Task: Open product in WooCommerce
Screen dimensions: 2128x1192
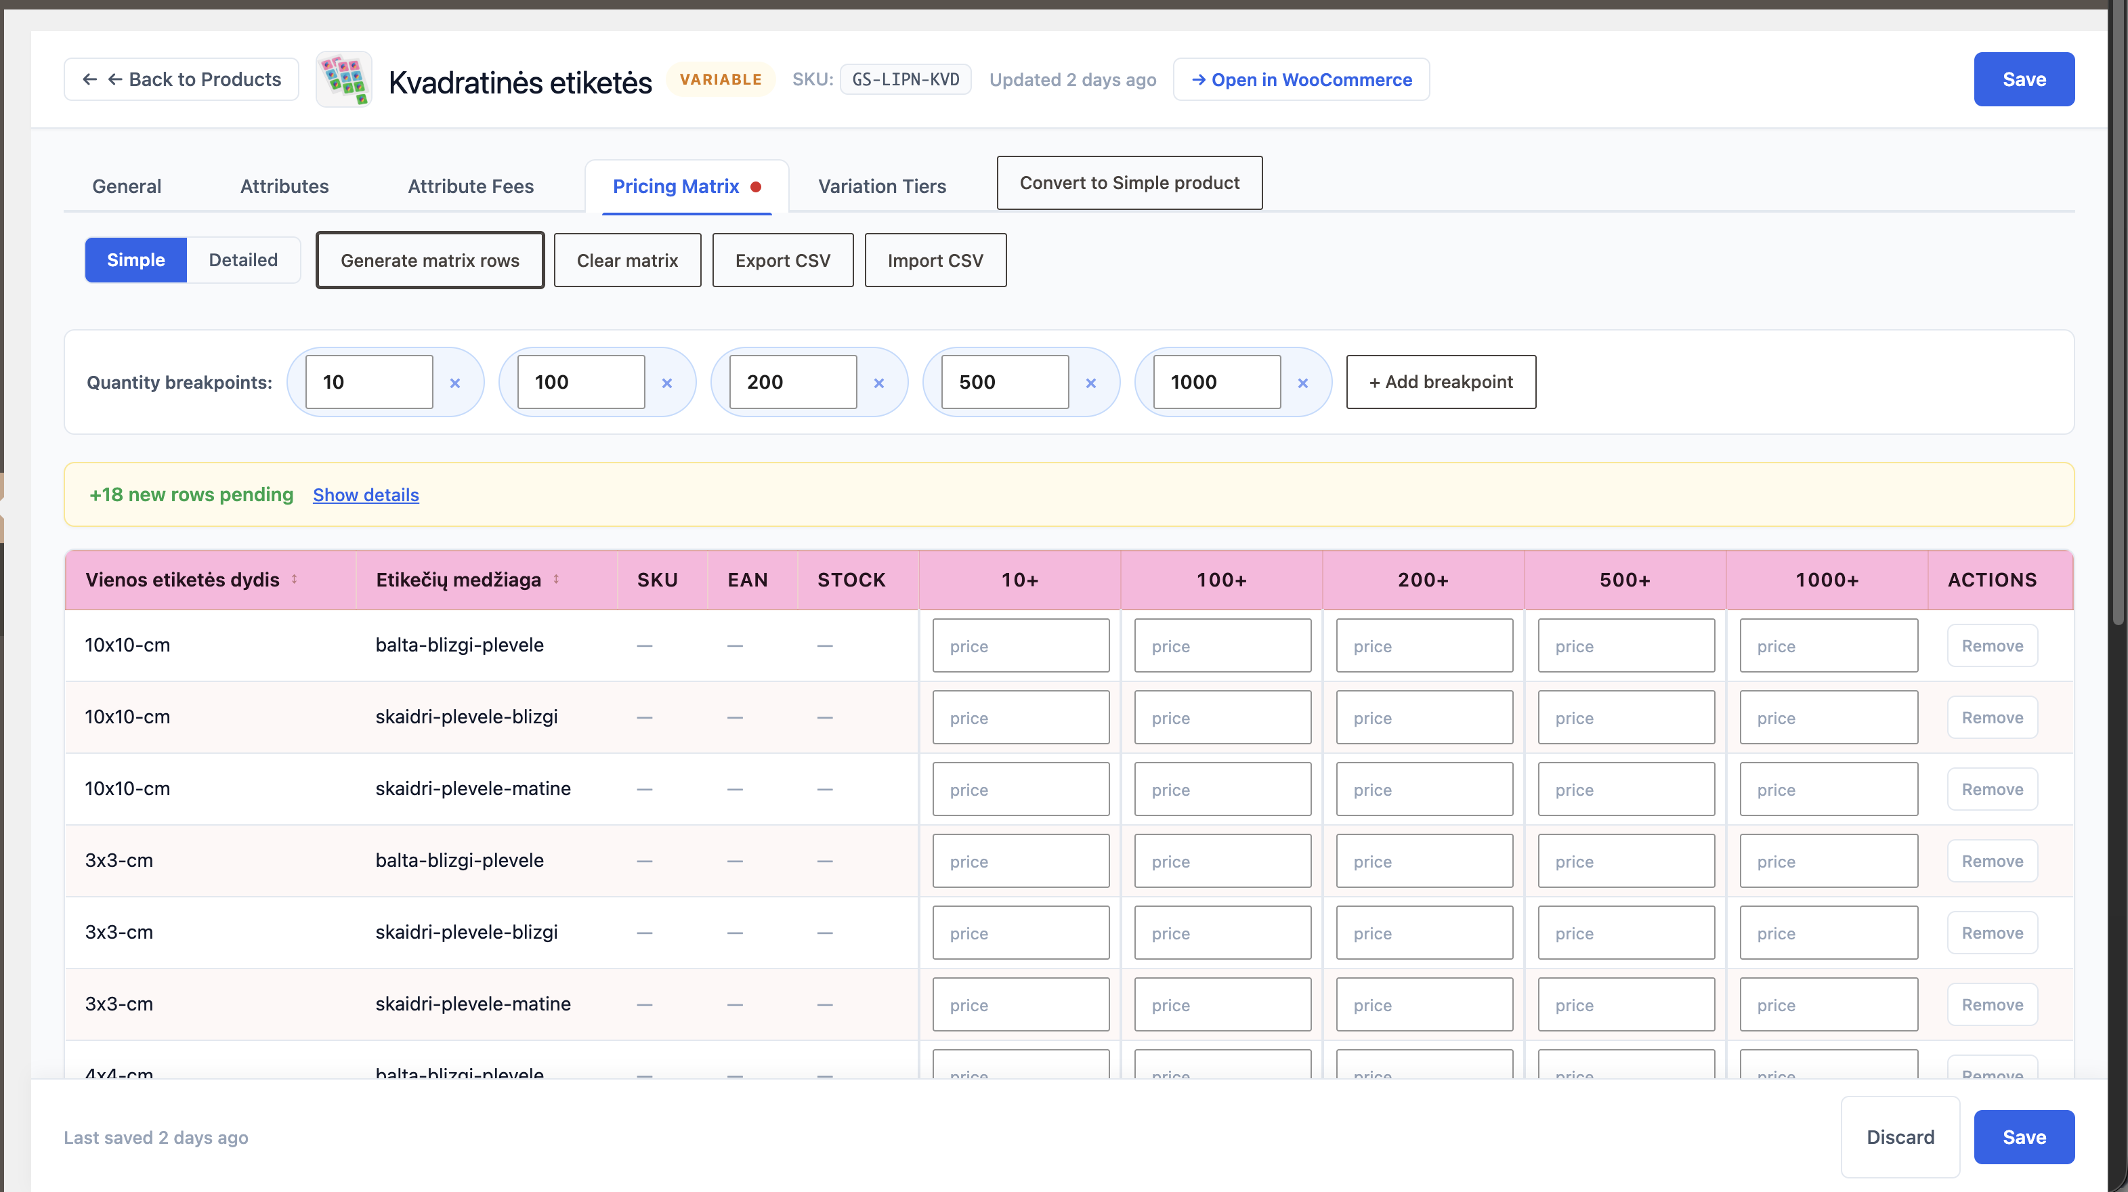Action: coord(1301,79)
